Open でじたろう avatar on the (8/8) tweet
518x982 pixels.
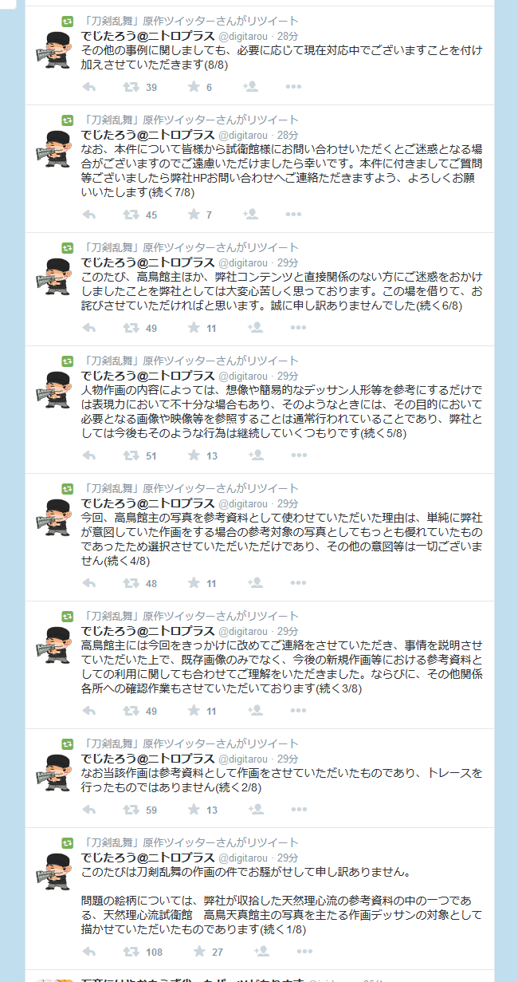coord(55,52)
